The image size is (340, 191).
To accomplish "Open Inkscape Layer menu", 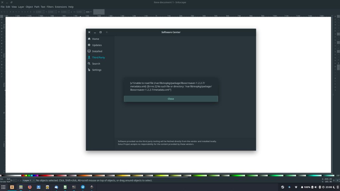I will 21,7.
